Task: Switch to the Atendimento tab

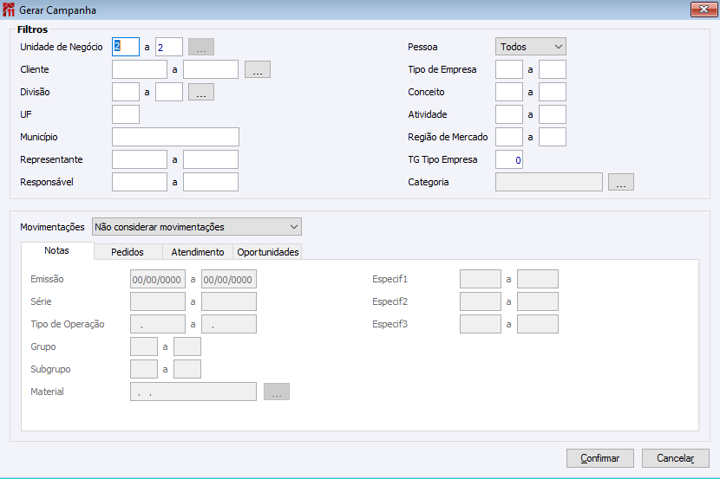Action: (x=197, y=252)
